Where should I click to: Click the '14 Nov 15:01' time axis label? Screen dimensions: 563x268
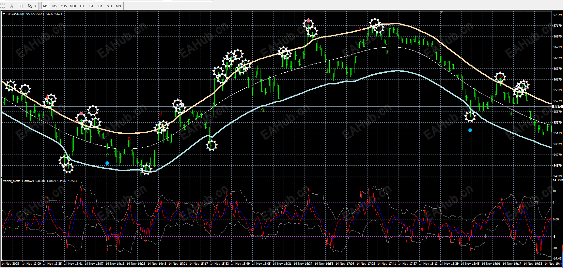[178, 264]
